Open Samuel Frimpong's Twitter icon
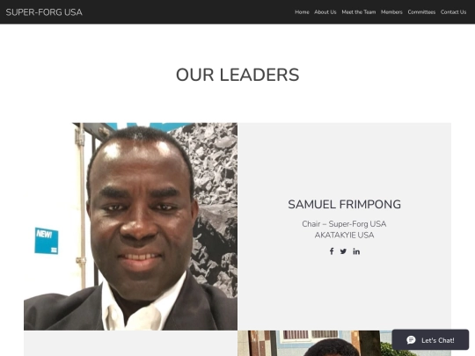 click(343, 251)
